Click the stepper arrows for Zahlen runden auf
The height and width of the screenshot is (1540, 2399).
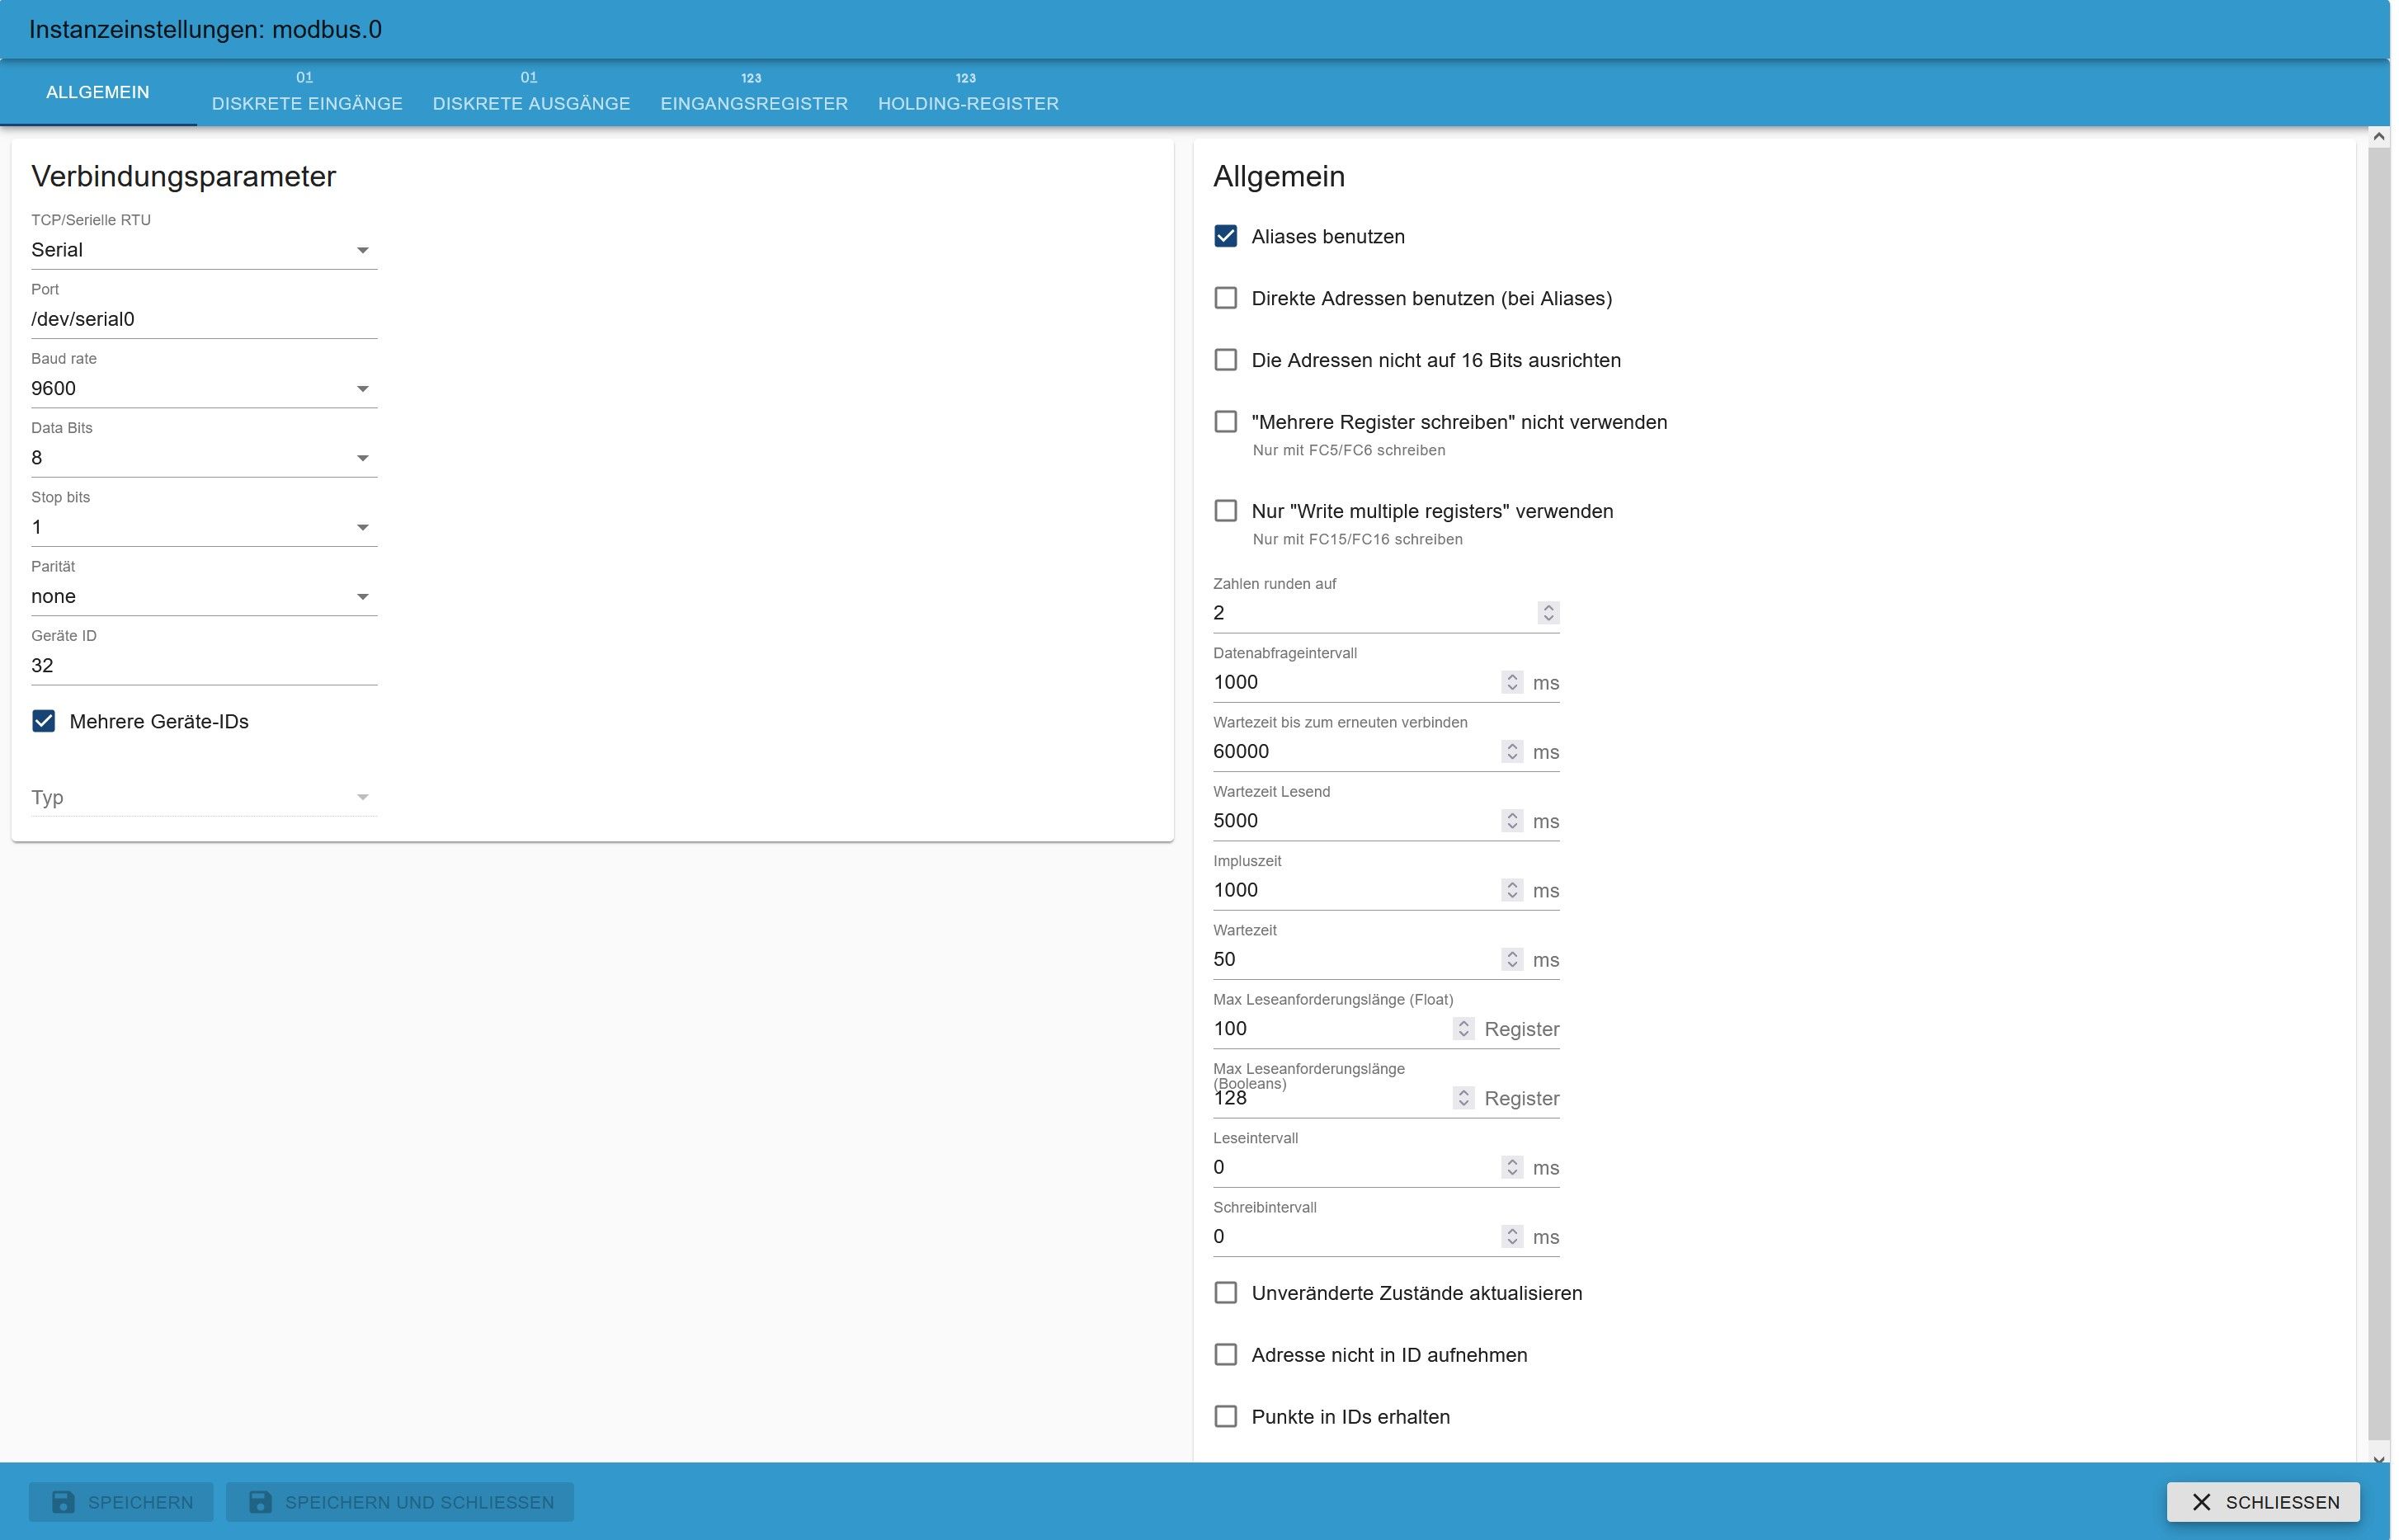pyautogui.click(x=1548, y=613)
